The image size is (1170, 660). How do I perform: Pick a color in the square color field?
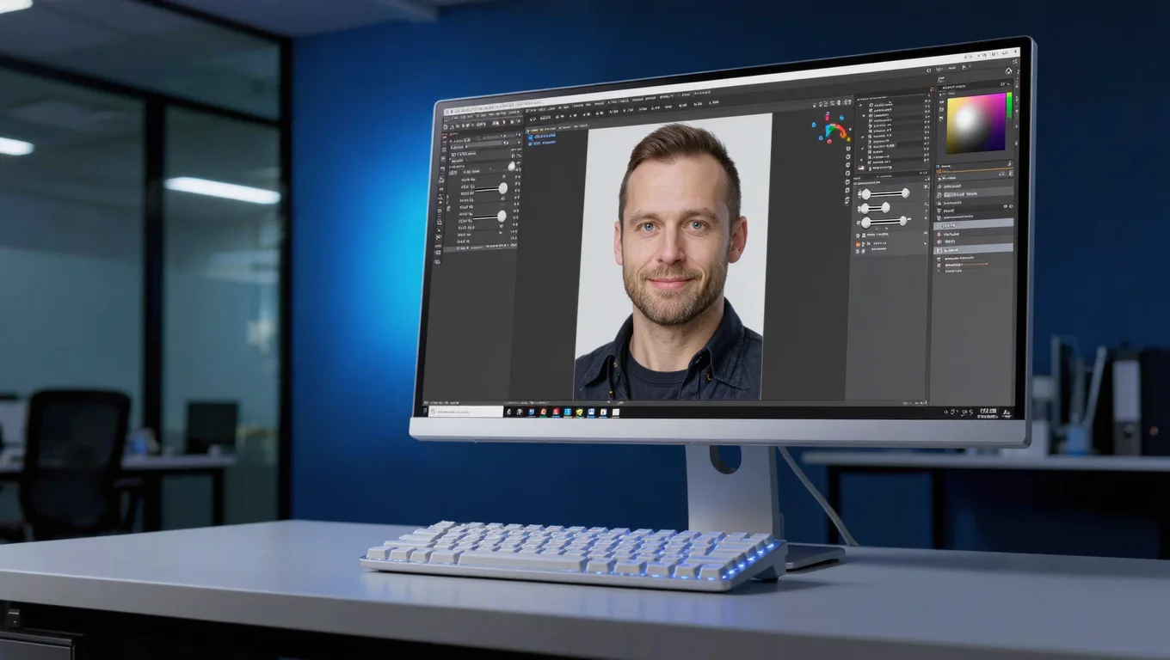click(x=976, y=123)
